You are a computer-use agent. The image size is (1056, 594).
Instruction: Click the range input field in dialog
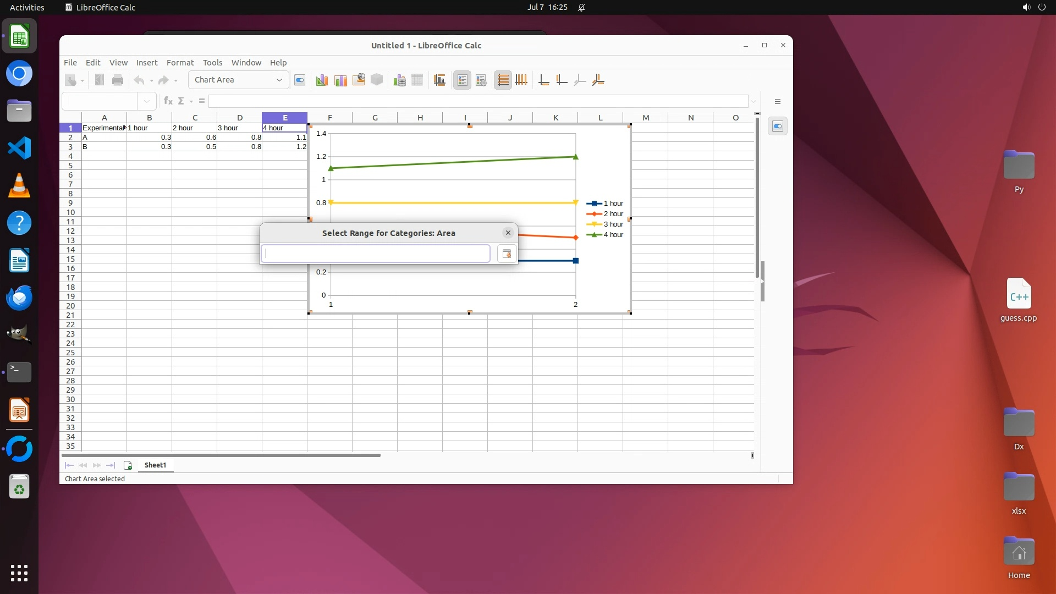[376, 254]
